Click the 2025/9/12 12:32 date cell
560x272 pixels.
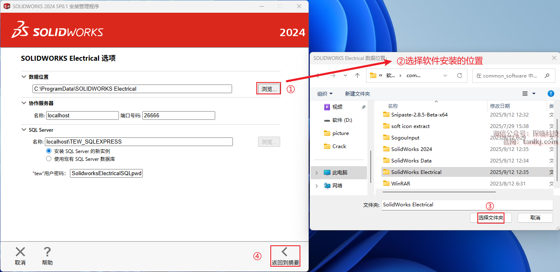coord(509,114)
